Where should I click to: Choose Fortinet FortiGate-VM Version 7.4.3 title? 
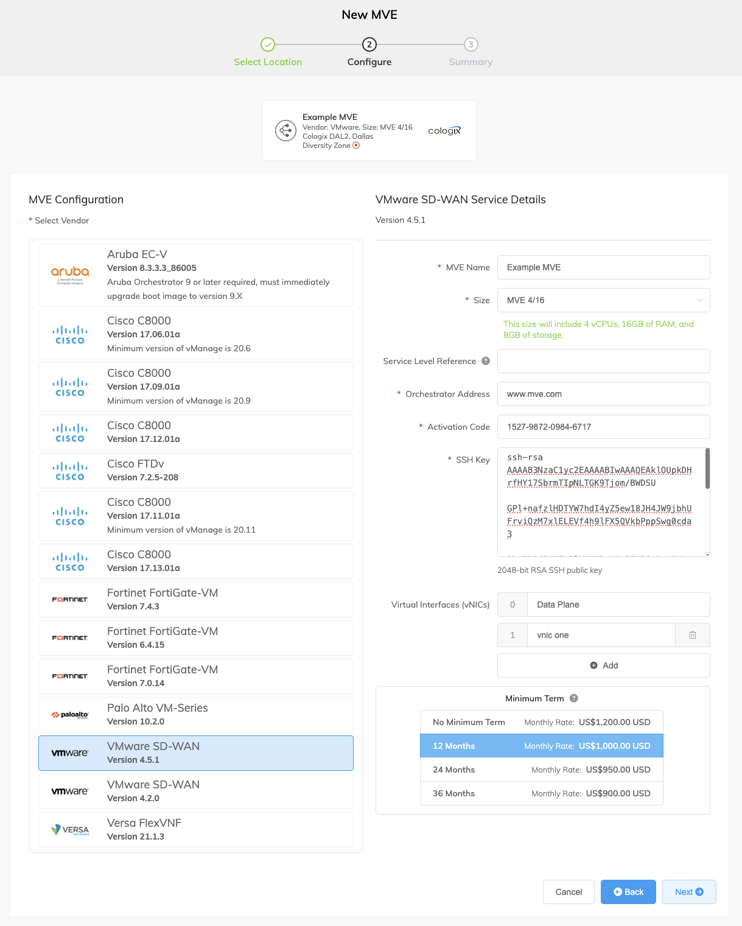point(163,593)
